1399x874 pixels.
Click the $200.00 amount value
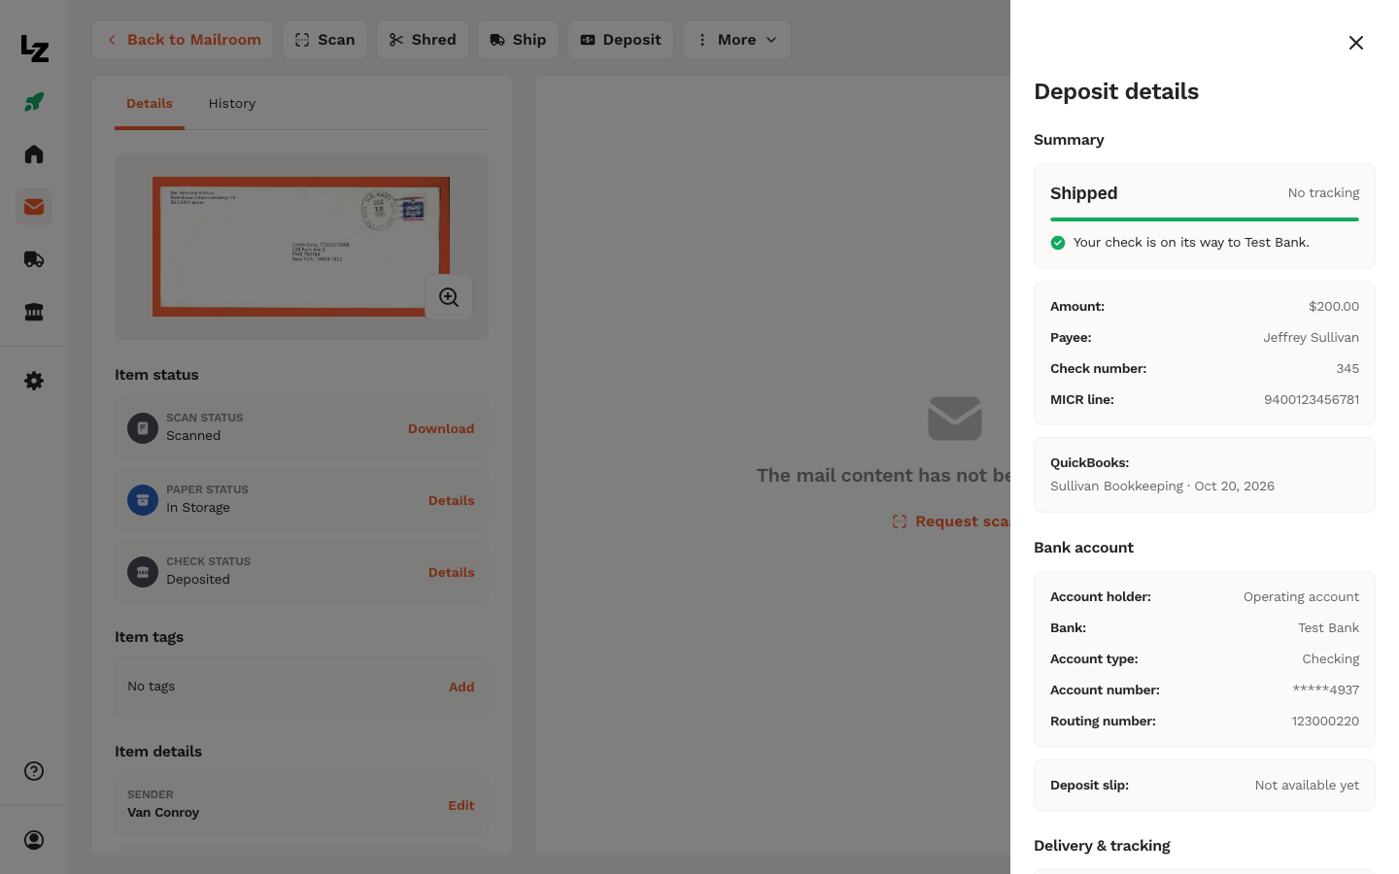coord(1334,307)
